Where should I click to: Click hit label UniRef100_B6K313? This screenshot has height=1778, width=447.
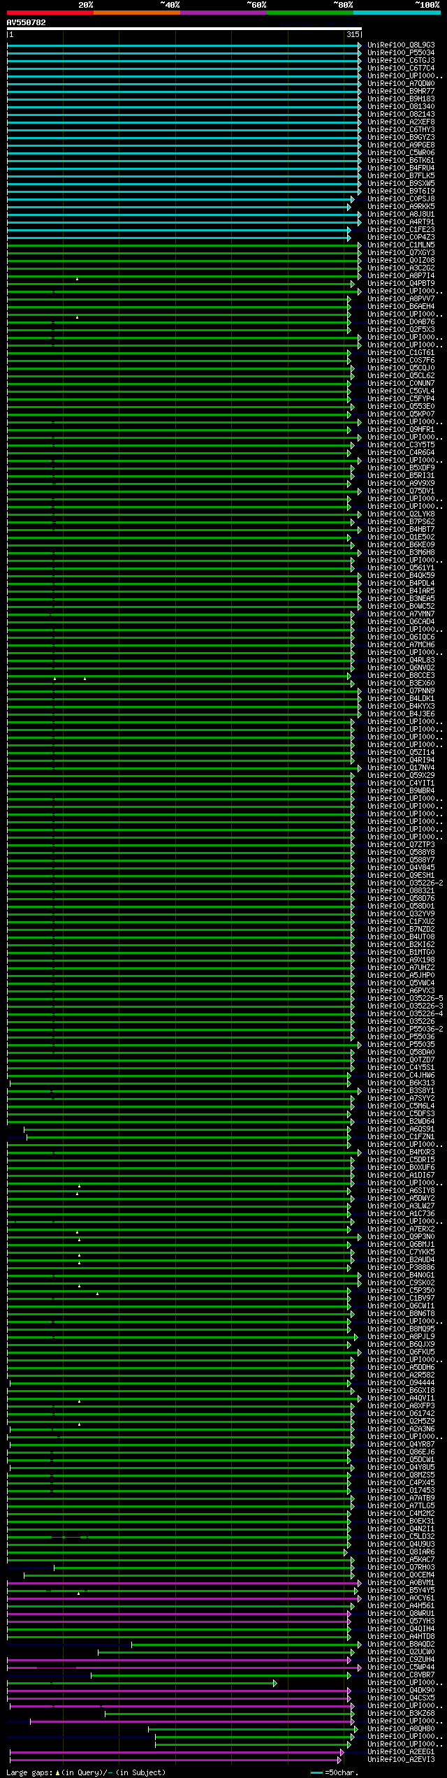pos(401,1083)
